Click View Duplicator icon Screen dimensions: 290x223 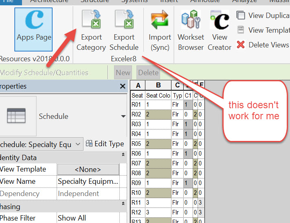pos(241,16)
